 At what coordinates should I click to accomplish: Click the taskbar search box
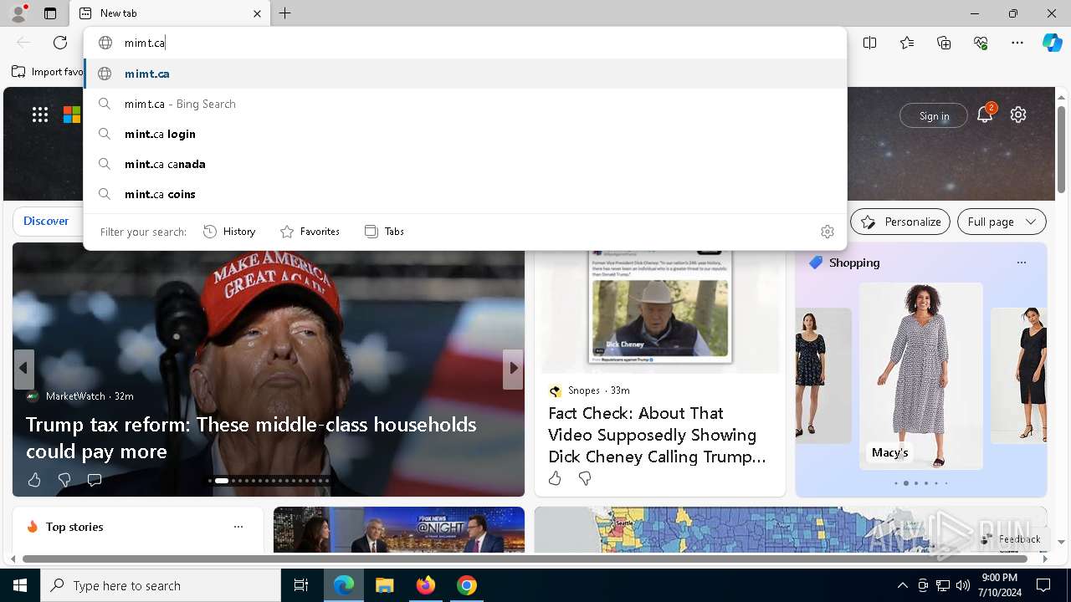pyautogui.click(x=161, y=585)
